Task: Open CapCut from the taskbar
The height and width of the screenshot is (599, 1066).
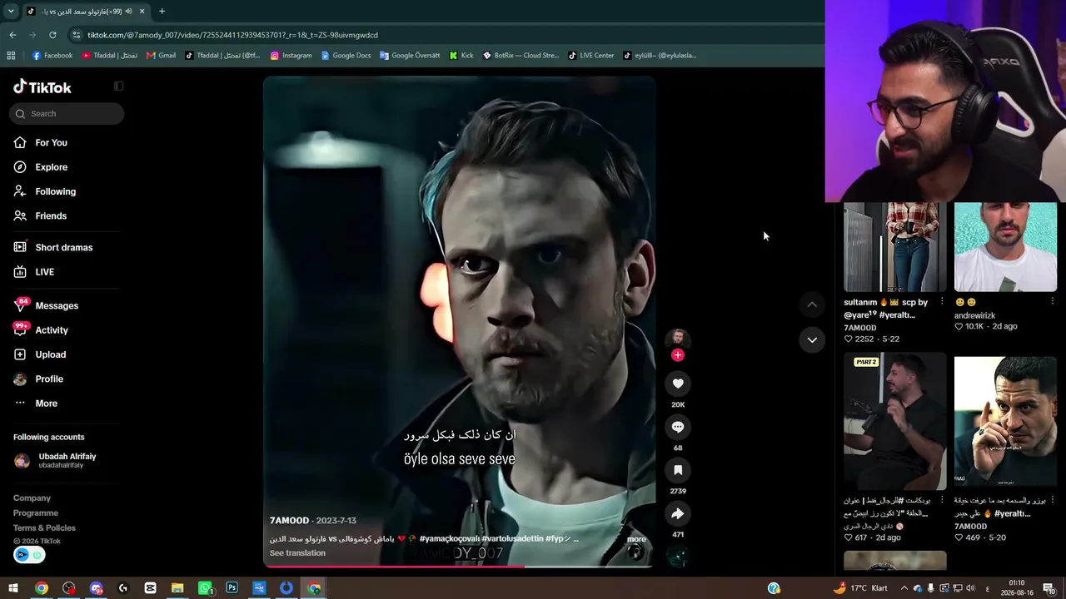Action: 150,588
